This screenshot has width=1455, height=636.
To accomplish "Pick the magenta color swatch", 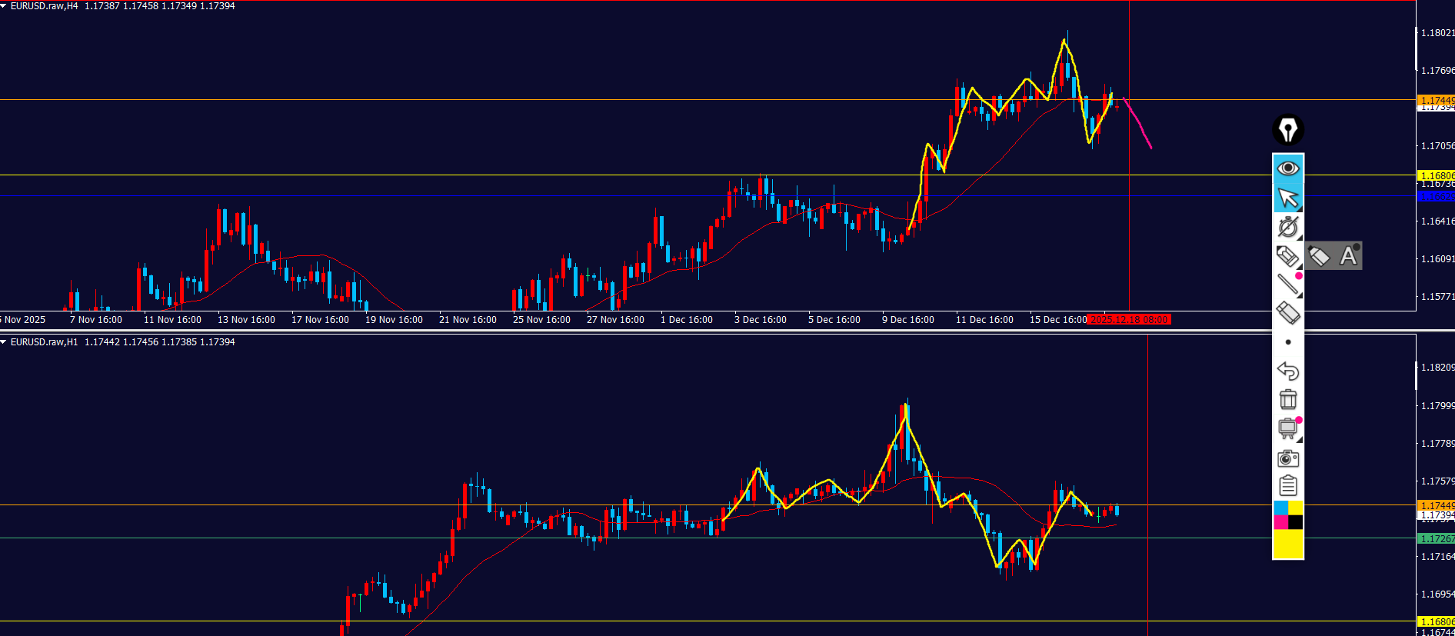I will (1280, 523).
